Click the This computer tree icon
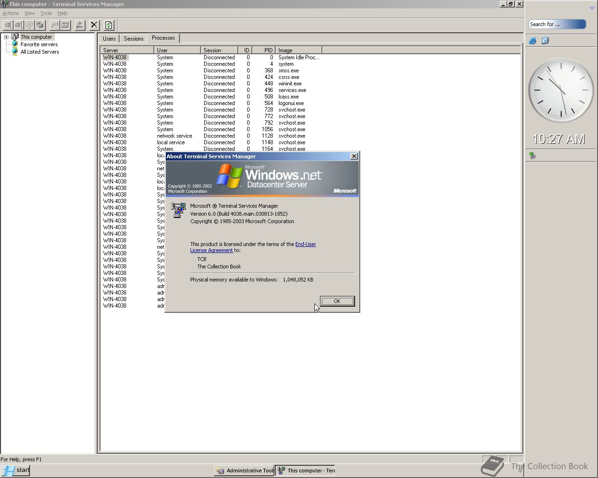Viewport: 598px width, 478px height. (15, 37)
